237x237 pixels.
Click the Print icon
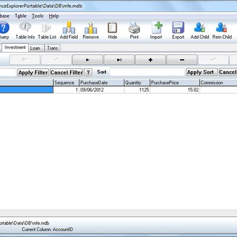(134, 27)
